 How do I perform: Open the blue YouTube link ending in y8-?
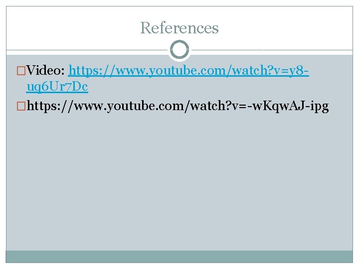[x=188, y=71]
